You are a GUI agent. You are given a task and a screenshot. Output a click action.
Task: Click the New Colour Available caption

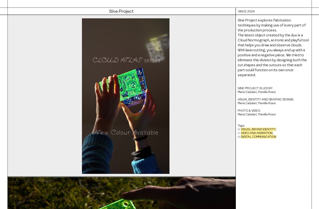(126, 132)
